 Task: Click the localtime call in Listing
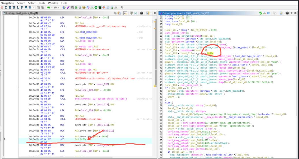coord(88,119)
